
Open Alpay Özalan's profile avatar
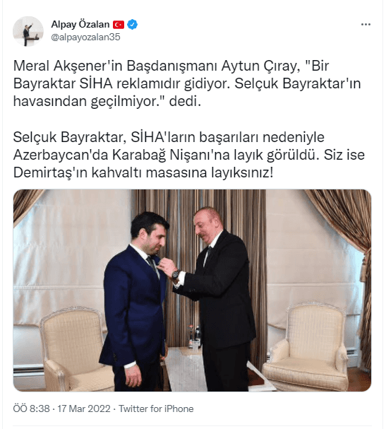(28, 31)
